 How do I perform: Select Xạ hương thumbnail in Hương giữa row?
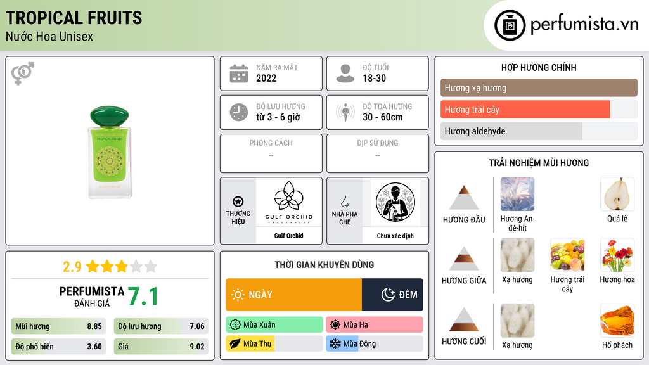click(x=517, y=255)
